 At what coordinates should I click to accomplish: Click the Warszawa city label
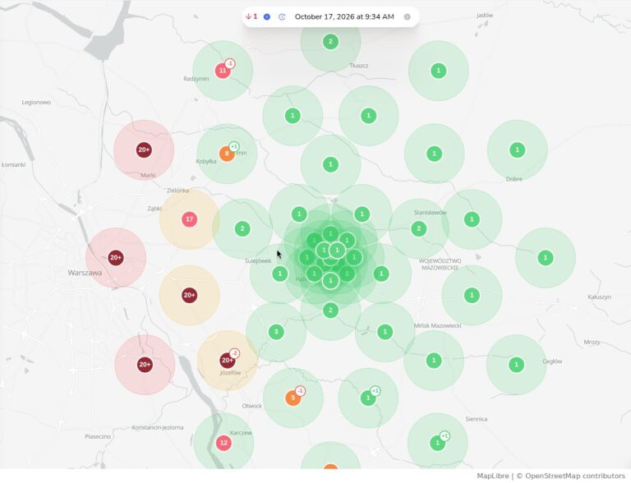pos(85,273)
